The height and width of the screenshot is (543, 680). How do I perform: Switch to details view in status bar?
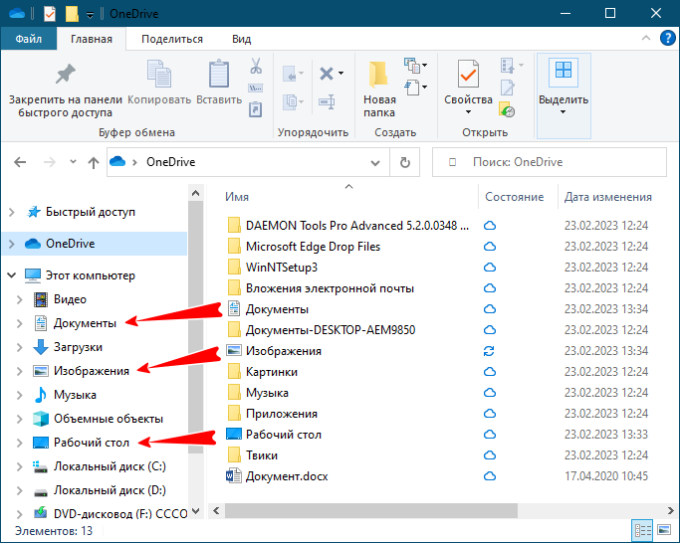coord(642,530)
